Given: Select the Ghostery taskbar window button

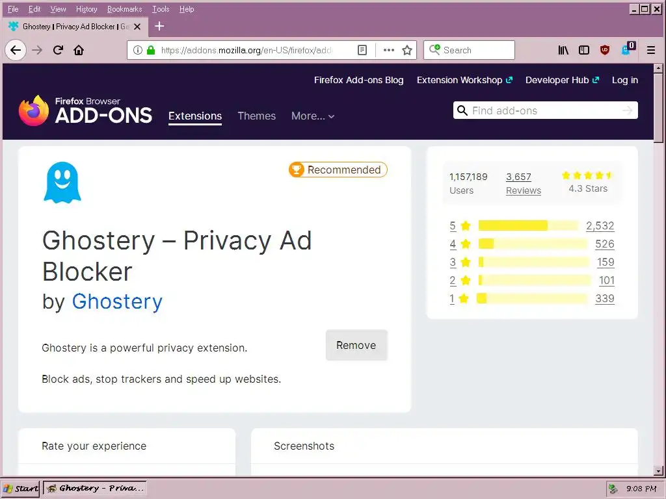Looking at the screenshot, I should (95, 489).
